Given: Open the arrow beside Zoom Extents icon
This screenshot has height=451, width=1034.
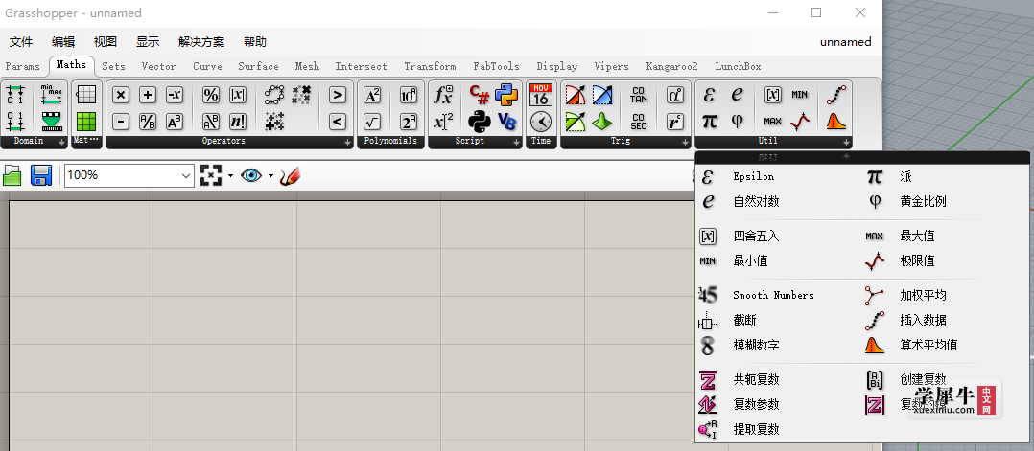Looking at the screenshot, I should point(230,176).
